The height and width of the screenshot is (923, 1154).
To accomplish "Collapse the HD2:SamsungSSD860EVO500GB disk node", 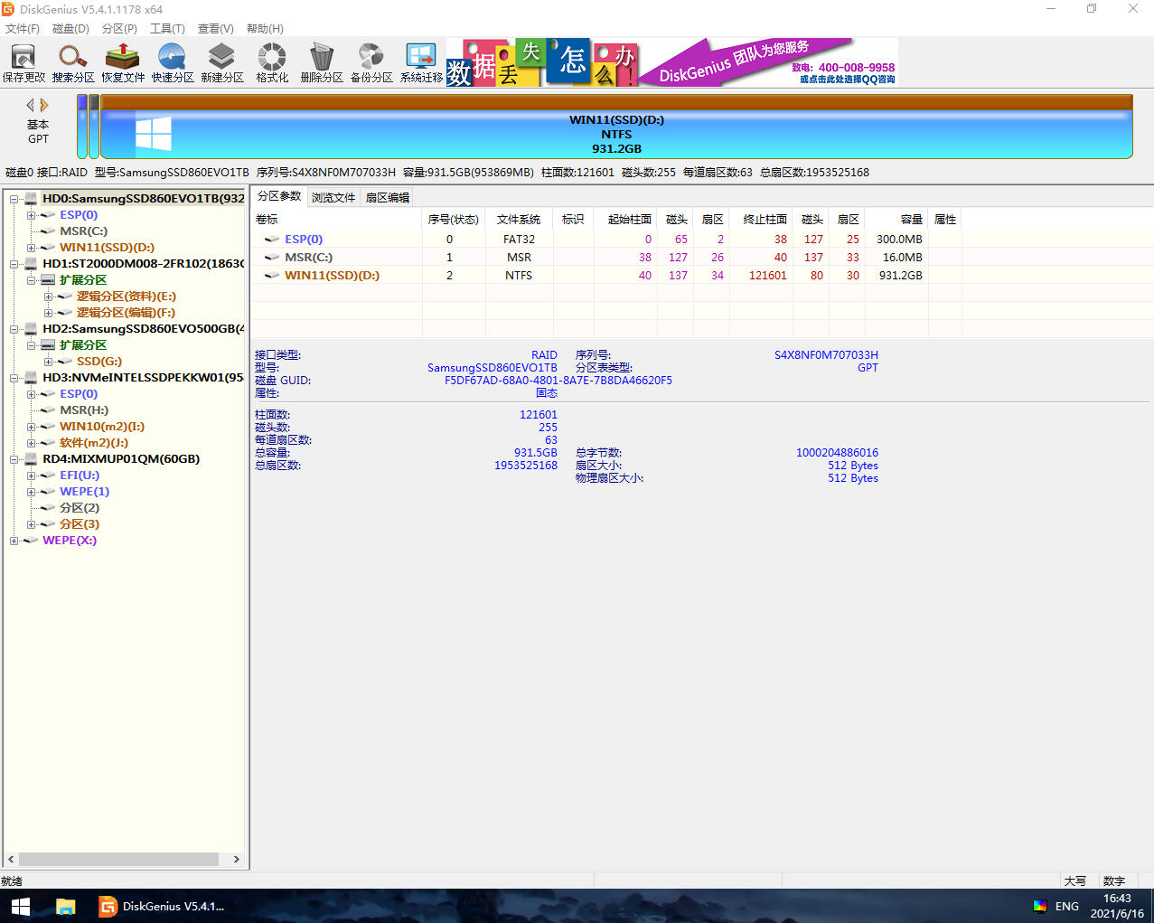I will click(x=14, y=329).
